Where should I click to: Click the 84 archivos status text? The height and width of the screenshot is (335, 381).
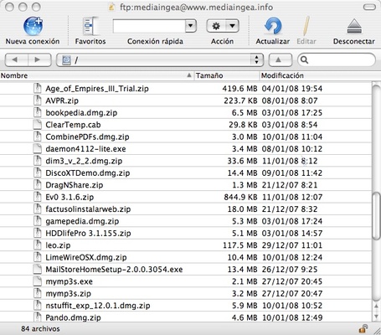tap(40, 328)
